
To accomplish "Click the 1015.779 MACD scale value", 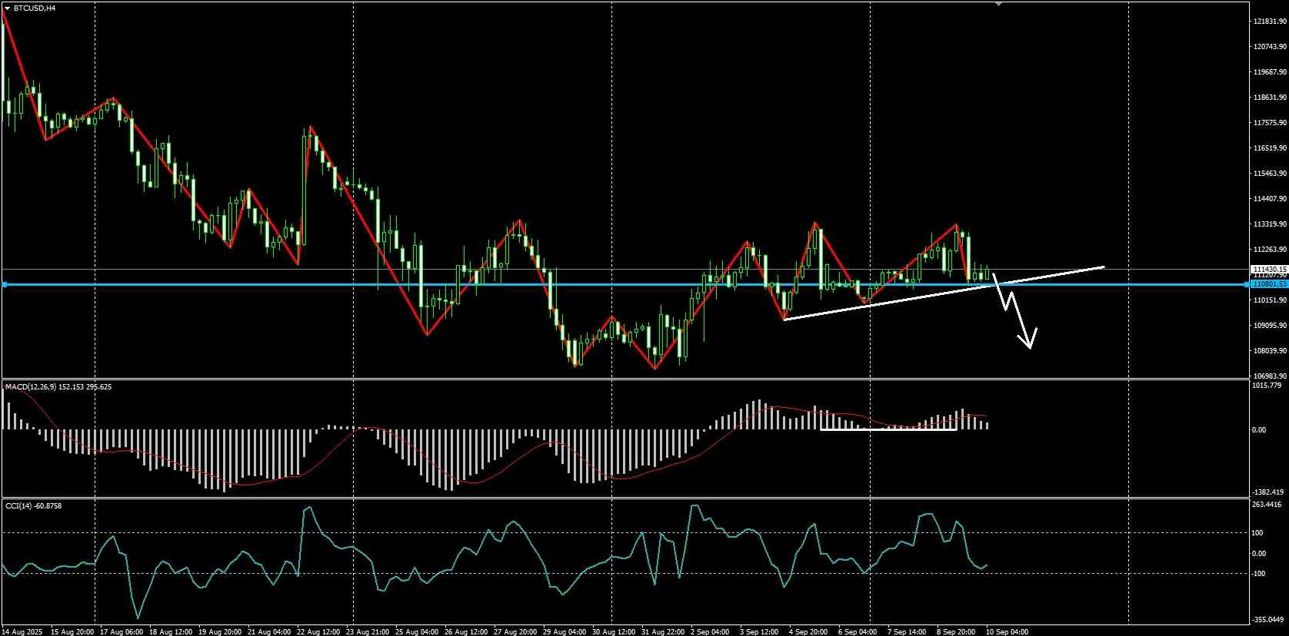I will (x=1267, y=386).
